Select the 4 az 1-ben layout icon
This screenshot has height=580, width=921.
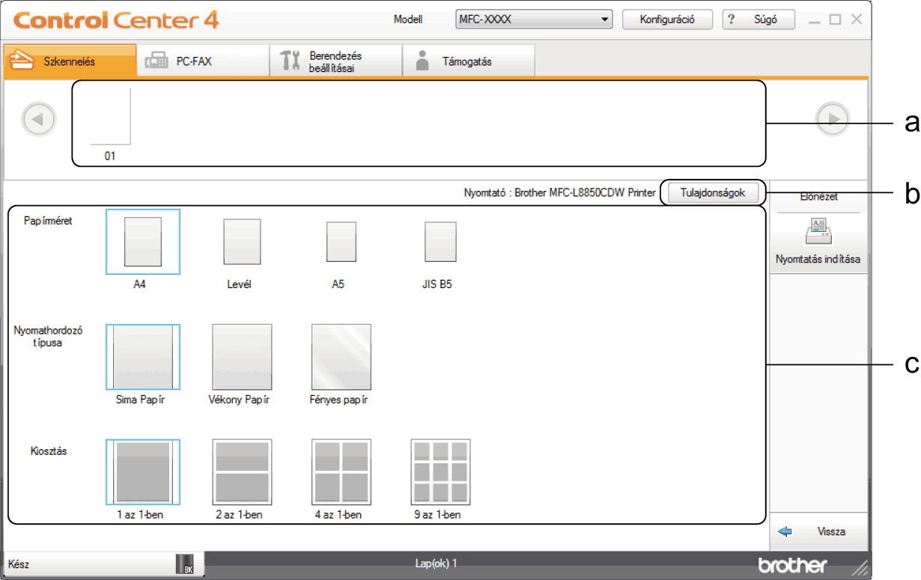(x=341, y=472)
